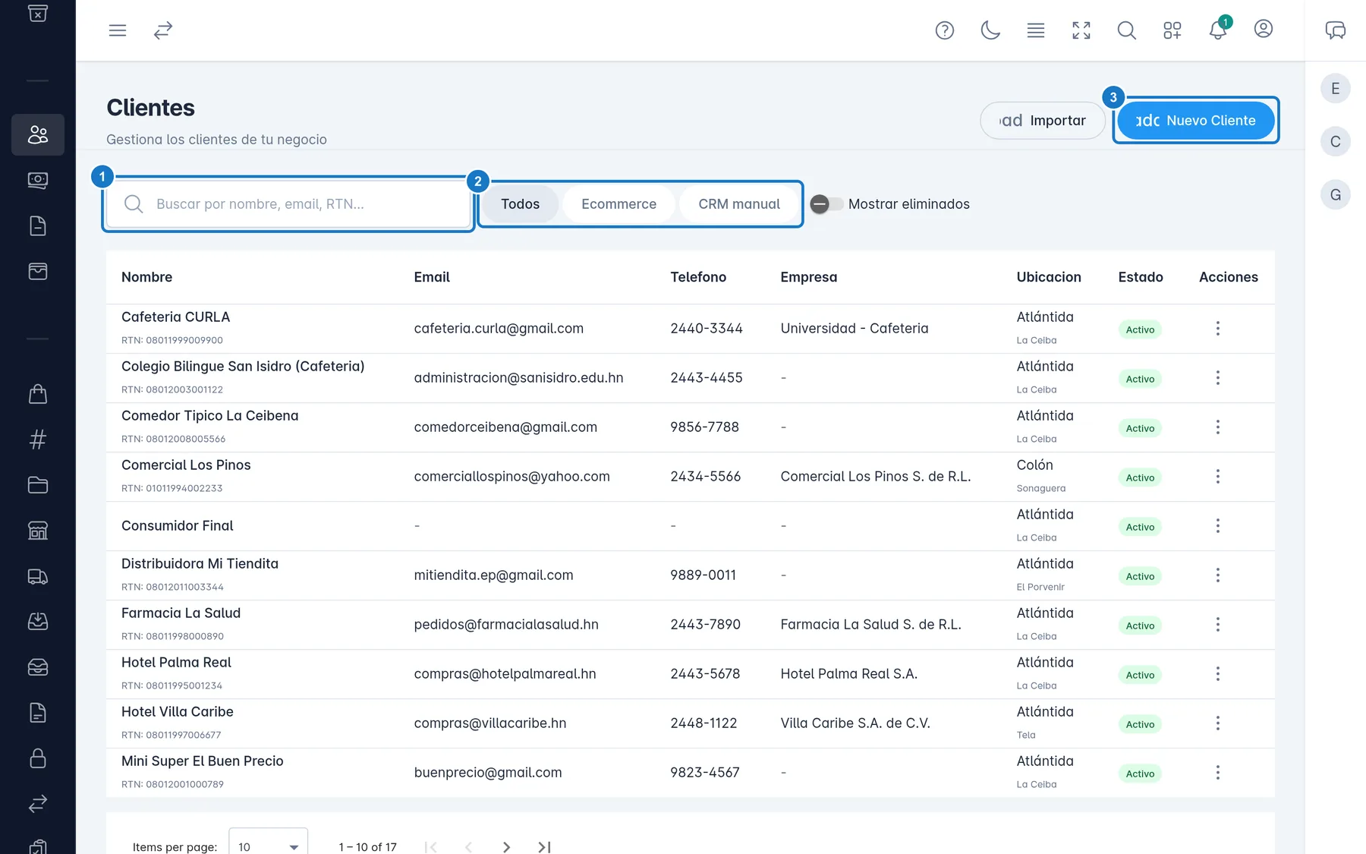Open the apps grid plus icon

(1172, 30)
